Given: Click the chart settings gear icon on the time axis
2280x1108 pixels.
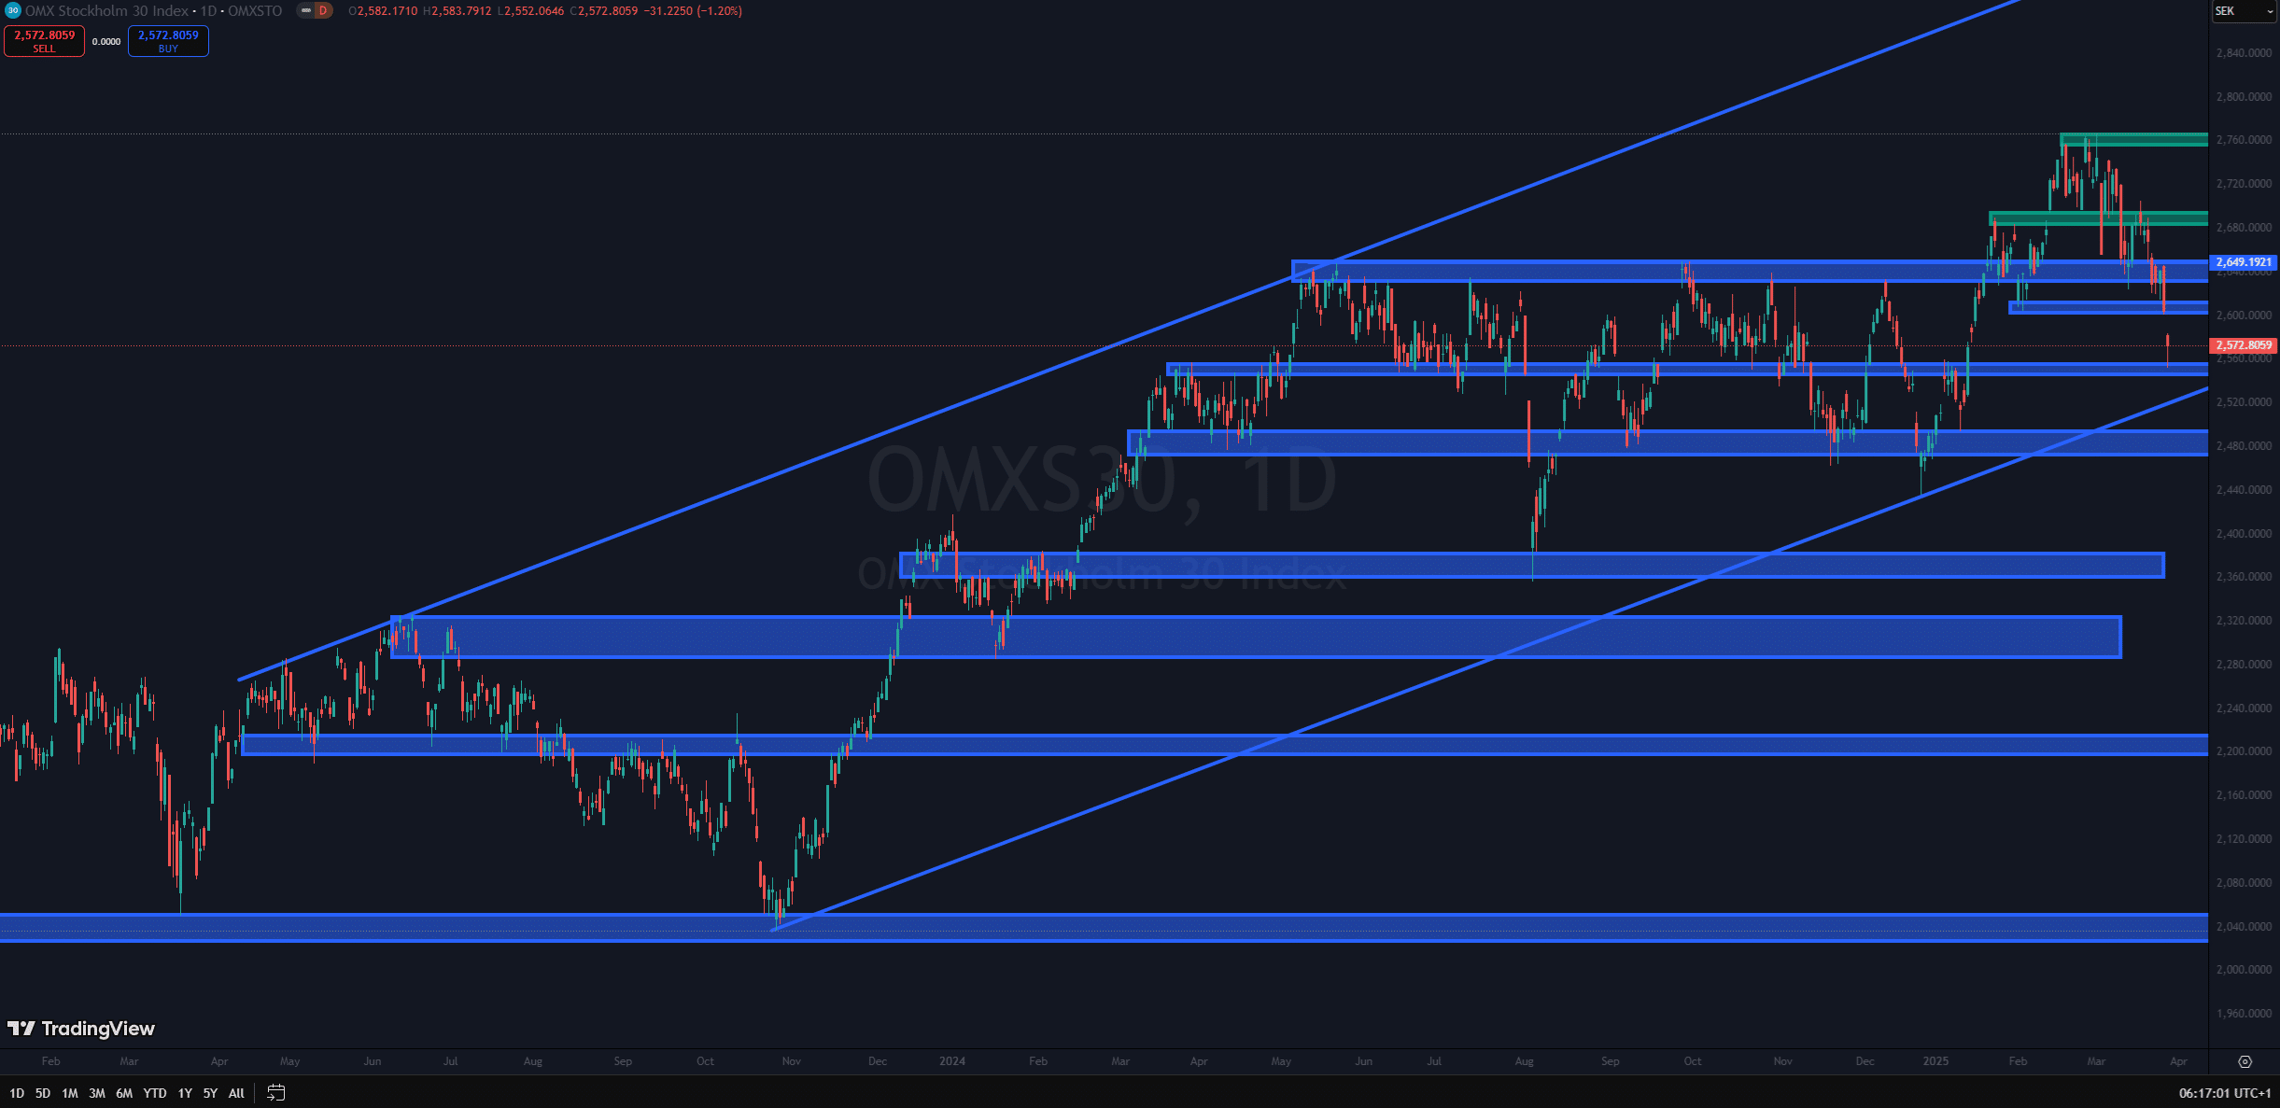Looking at the screenshot, I should 2245,1061.
